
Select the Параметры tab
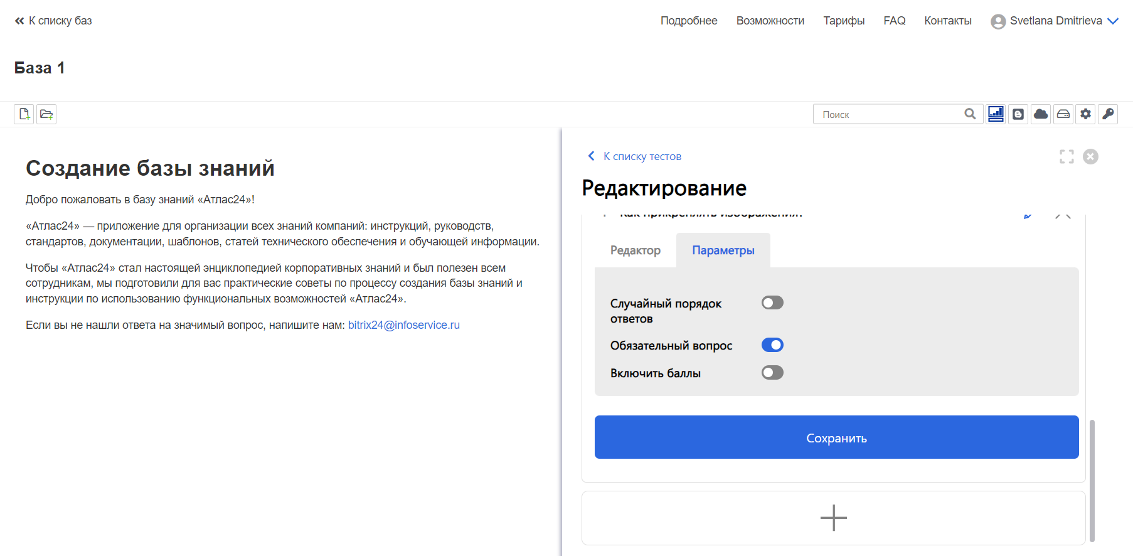(723, 250)
